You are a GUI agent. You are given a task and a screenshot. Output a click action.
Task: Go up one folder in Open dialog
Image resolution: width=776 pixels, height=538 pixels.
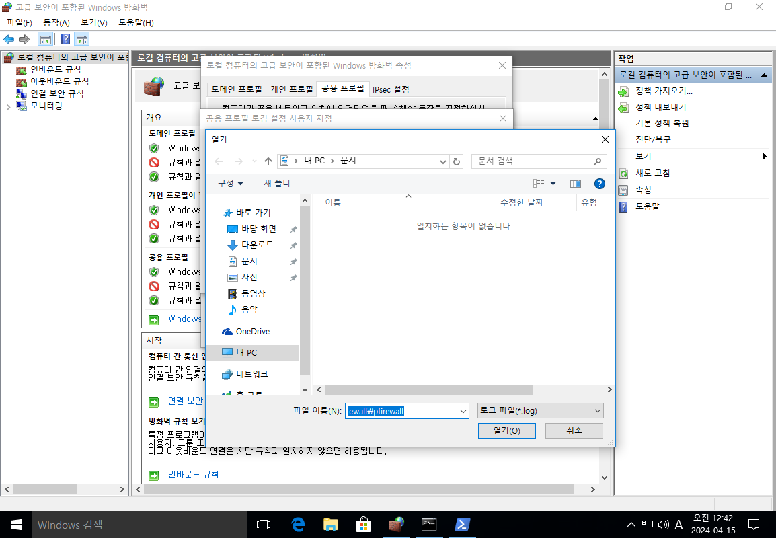tap(268, 161)
